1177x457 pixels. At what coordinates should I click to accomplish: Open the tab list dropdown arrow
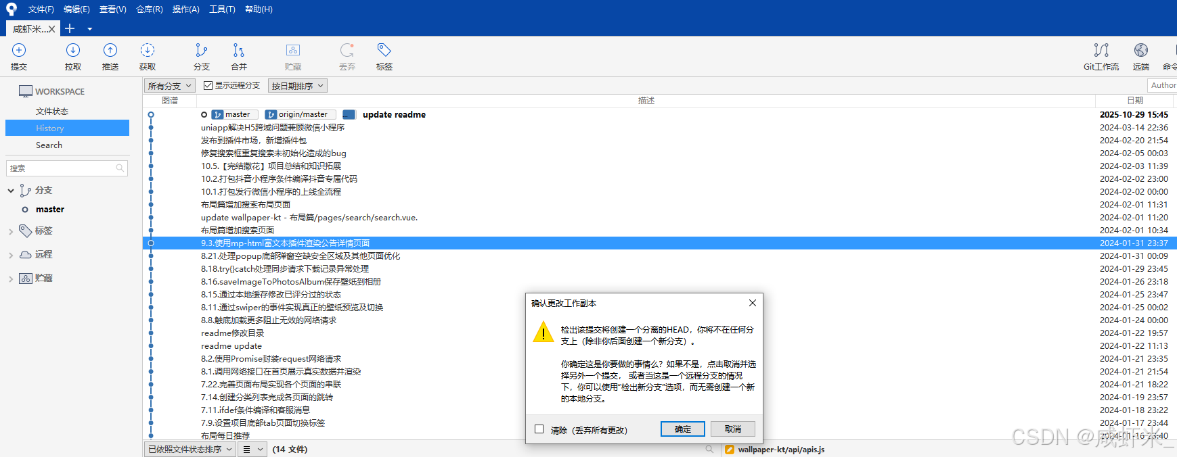click(x=89, y=29)
